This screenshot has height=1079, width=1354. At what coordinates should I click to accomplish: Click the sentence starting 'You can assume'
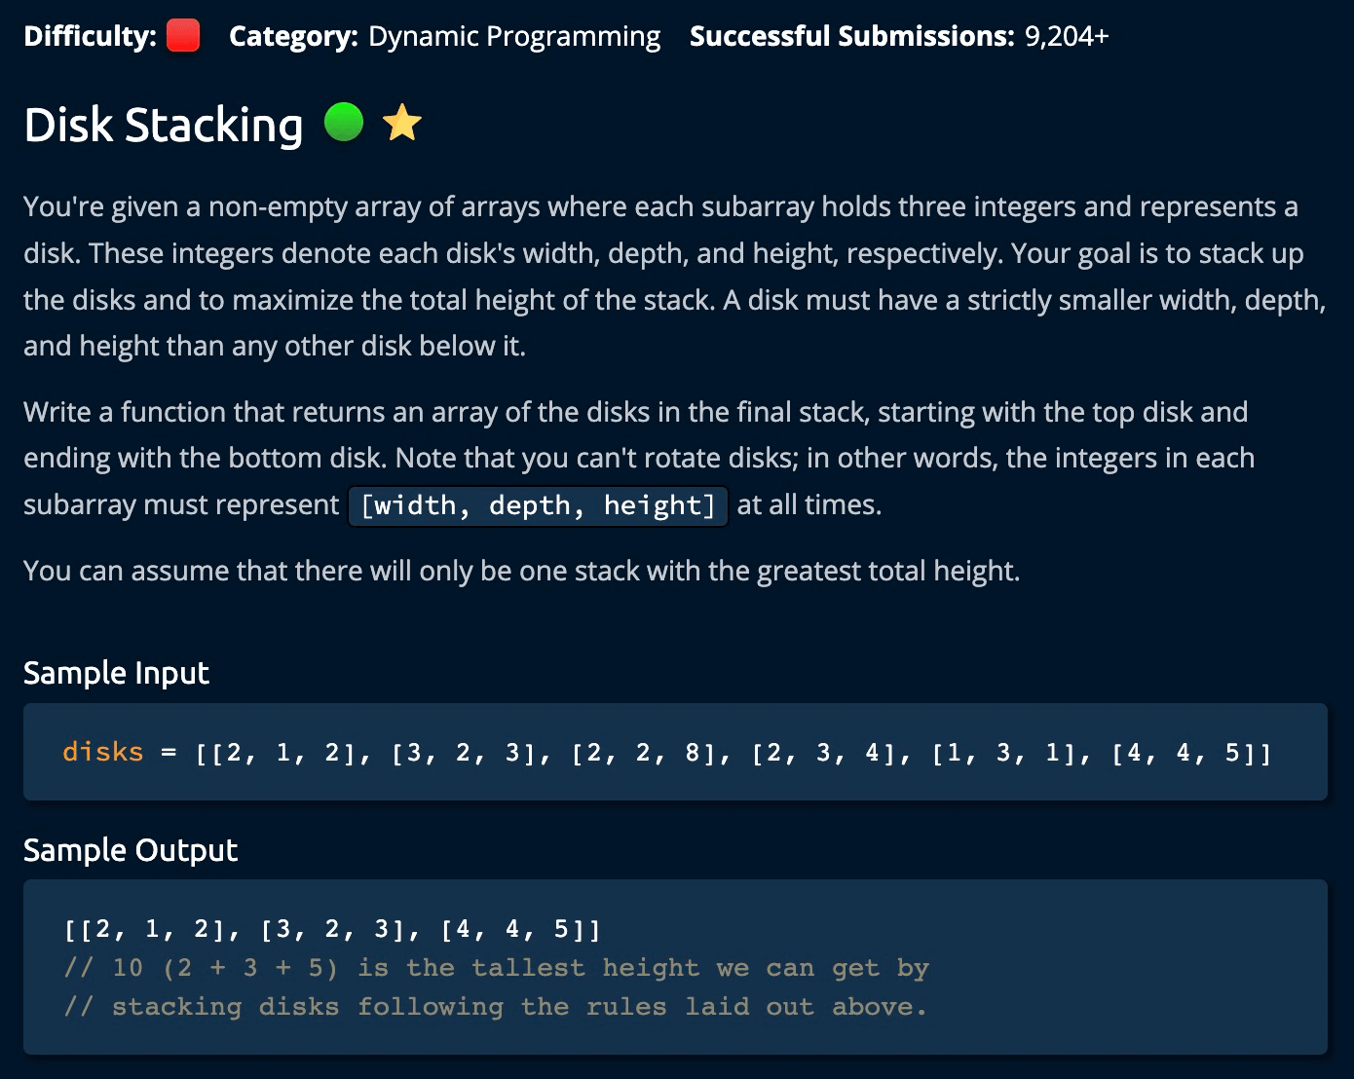(x=521, y=571)
